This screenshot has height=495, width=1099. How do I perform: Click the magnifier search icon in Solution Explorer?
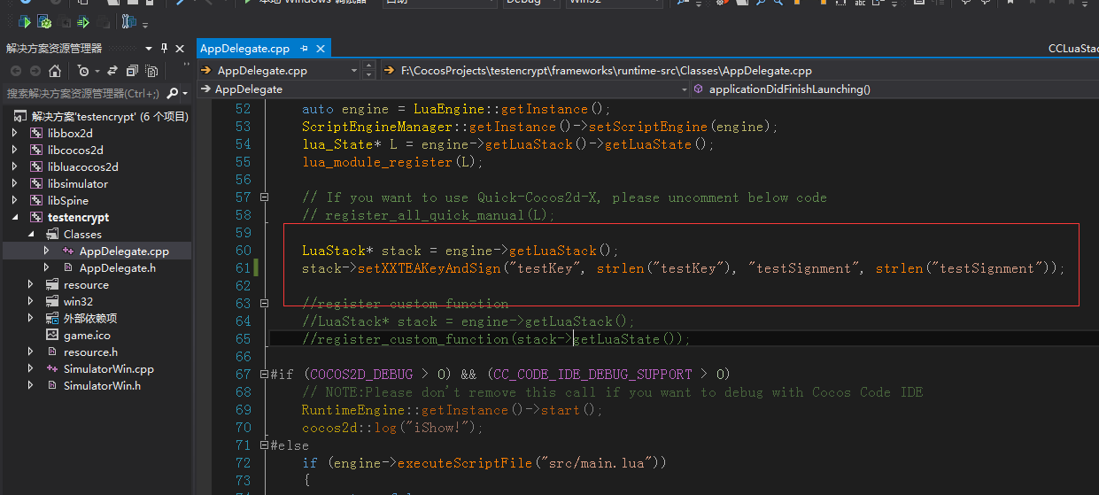(173, 93)
